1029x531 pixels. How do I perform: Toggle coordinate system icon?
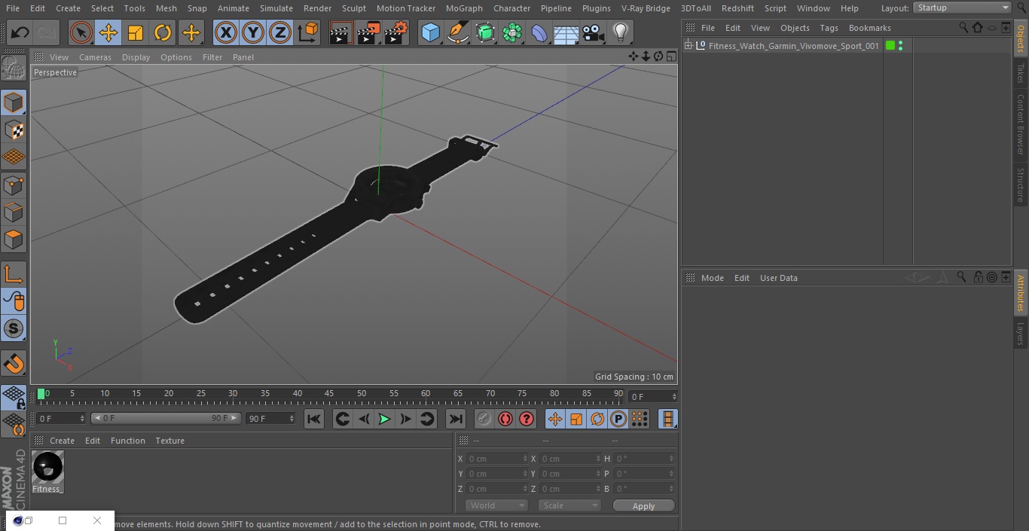click(x=308, y=33)
